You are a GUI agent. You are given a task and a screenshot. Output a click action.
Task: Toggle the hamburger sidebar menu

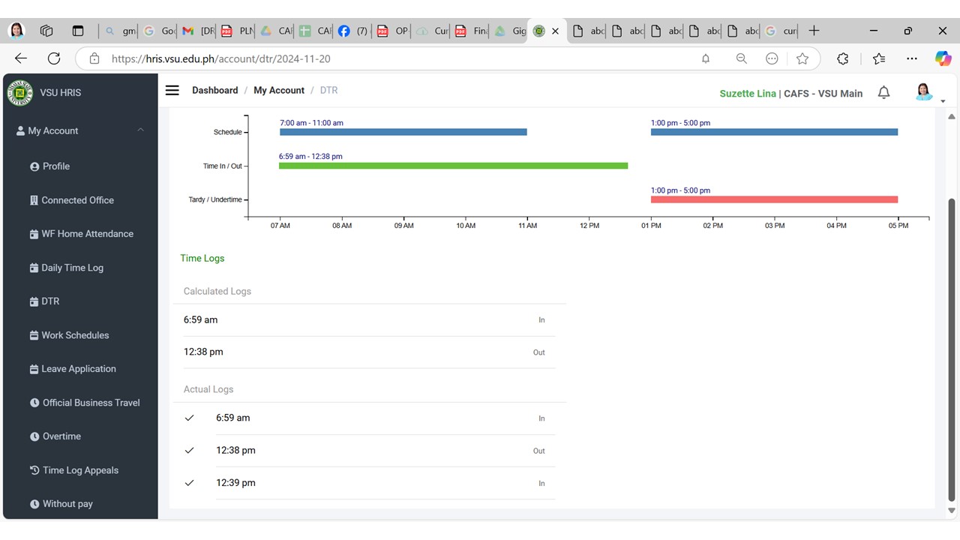click(172, 90)
